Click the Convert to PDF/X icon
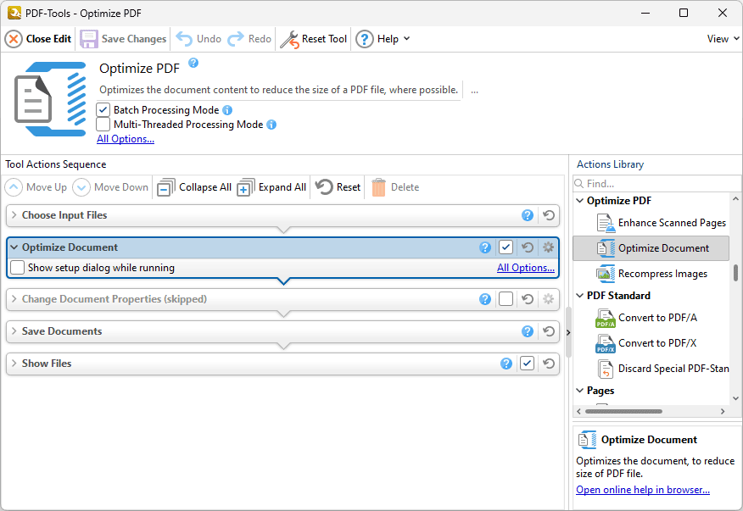Viewport: 743px width, 511px height. tap(606, 344)
